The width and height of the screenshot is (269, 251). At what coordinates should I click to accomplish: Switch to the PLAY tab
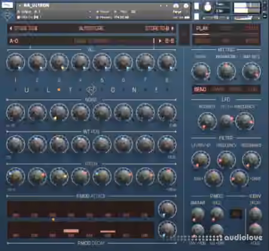(x=202, y=29)
